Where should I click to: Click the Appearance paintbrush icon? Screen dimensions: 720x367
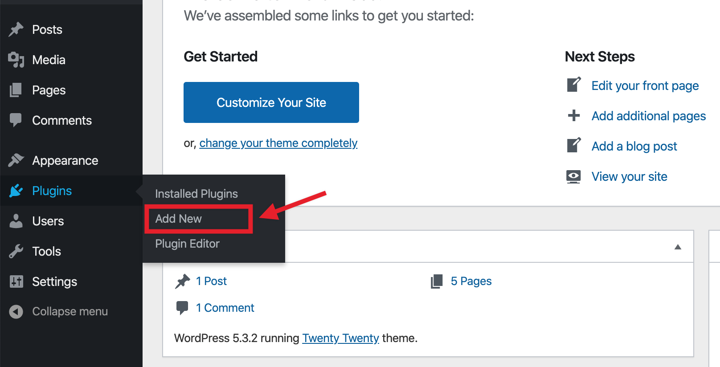16,160
